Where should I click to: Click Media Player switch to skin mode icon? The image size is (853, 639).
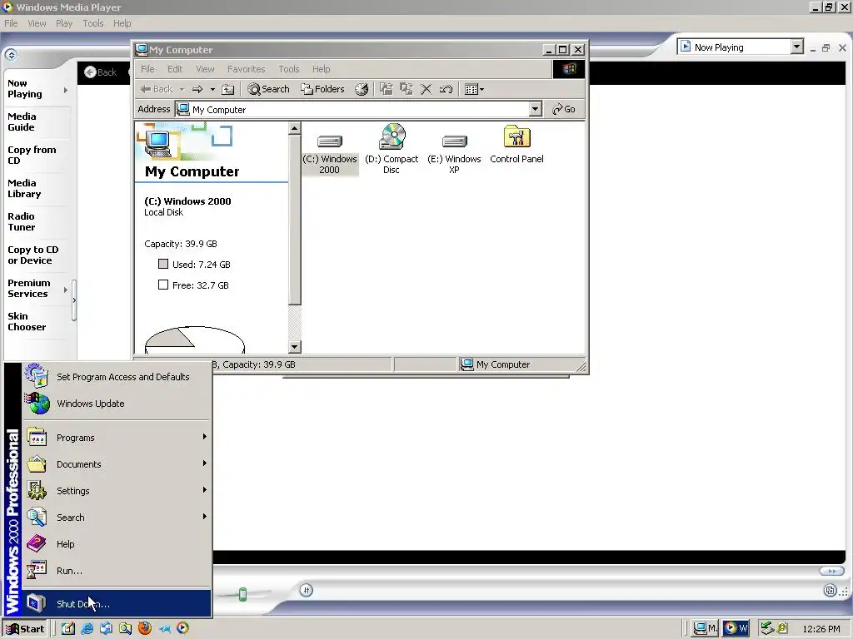tap(831, 591)
